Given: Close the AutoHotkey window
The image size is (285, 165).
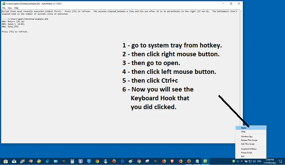Looking at the screenshot, I should (x=239, y=3).
